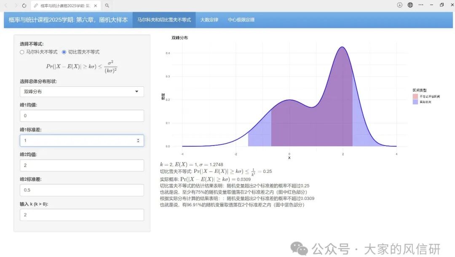The width and height of the screenshot is (455, 257).
Task: Reload the current page
Action: (24, 5)
